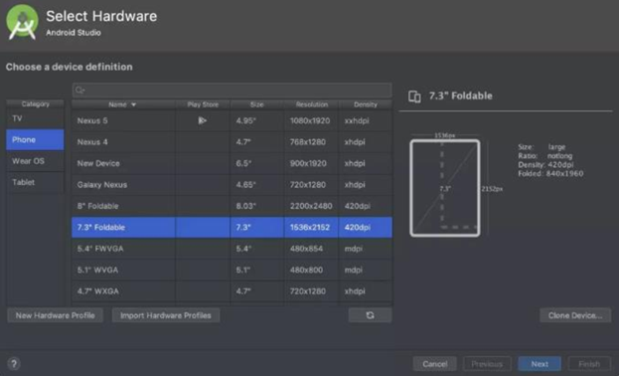Open help with question mark icon
This screenshot has width=619, height=376.
click(x=14, y=364)
